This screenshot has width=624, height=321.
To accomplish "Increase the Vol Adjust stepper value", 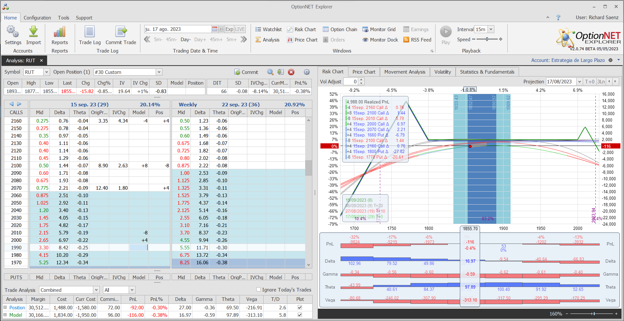I will point(361,80).
